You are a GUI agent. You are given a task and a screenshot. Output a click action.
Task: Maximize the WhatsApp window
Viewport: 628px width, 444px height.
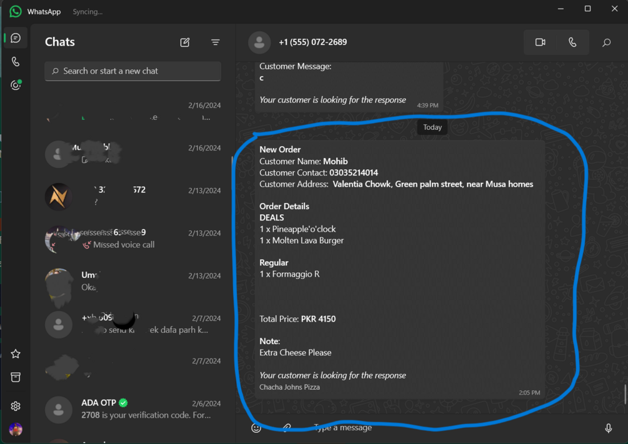pos(587,8)
